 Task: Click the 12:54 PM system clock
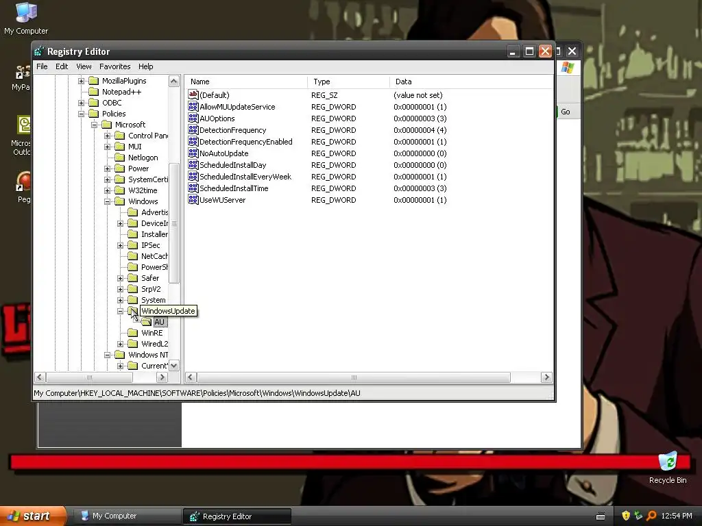677,516
